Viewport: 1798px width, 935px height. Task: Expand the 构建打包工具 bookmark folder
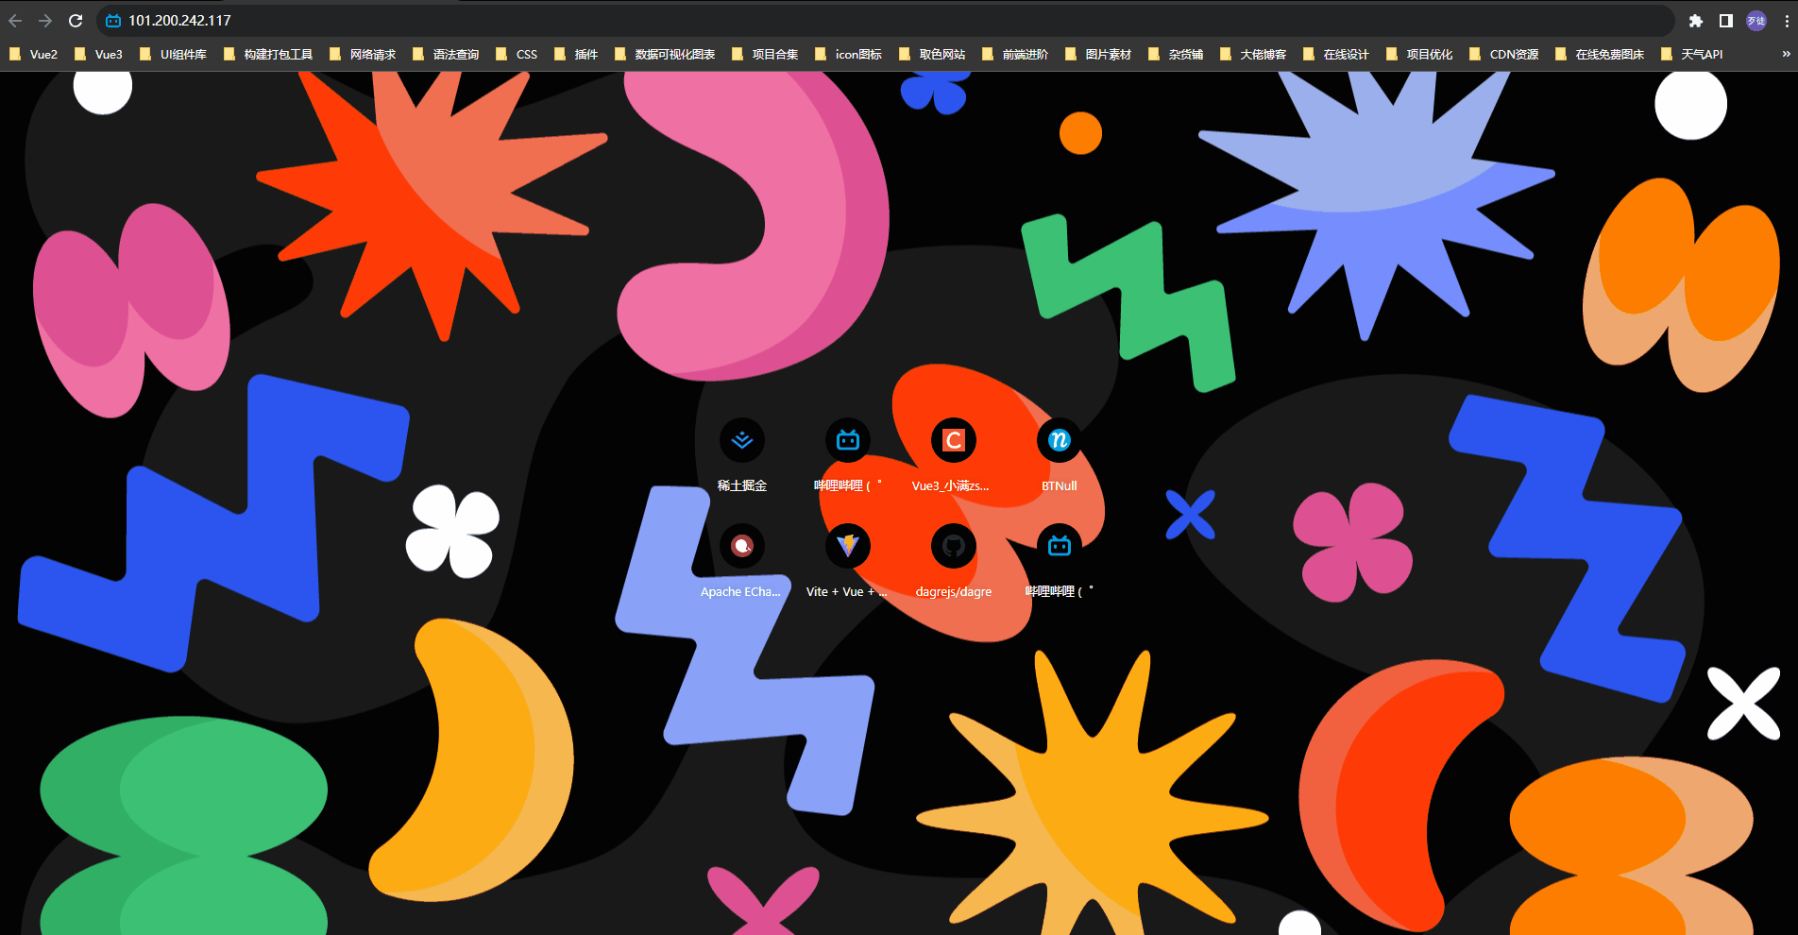point(268,54)
